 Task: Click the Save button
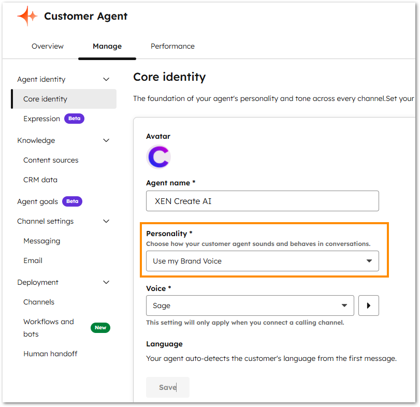[x=167, y=387]
